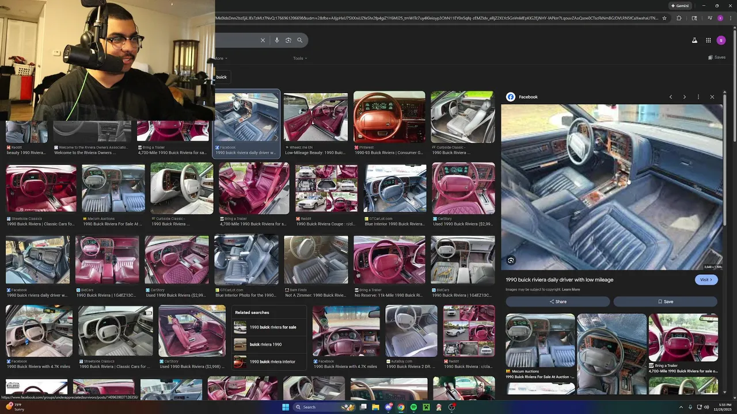The image size is (737, 414).
Task: Go to next image in preview panel
Action: coord(685,97)
